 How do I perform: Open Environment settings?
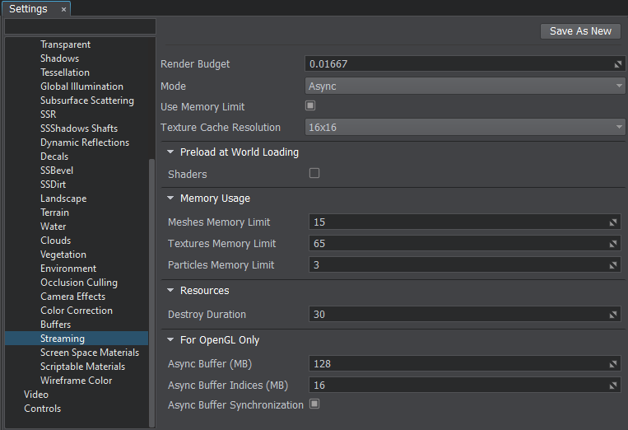(68, 269)
